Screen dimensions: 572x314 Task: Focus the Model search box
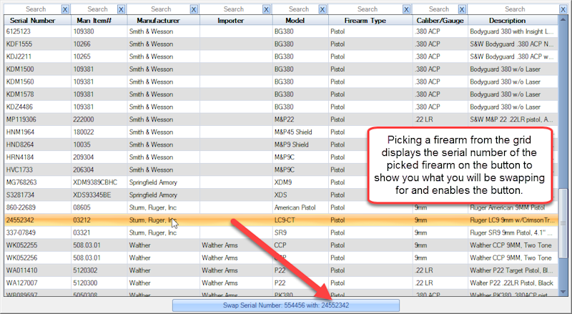tap(296, 9)
